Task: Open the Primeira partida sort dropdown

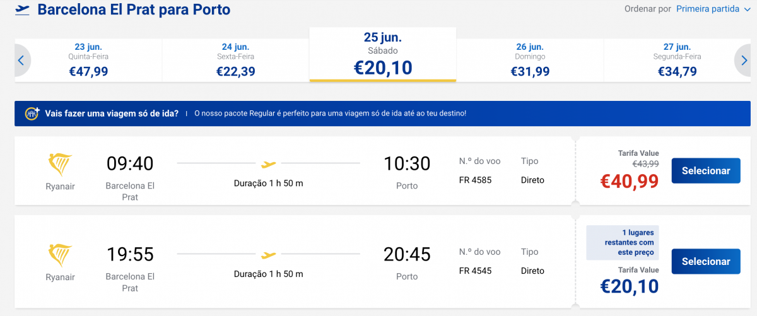Action: (708, 9)
